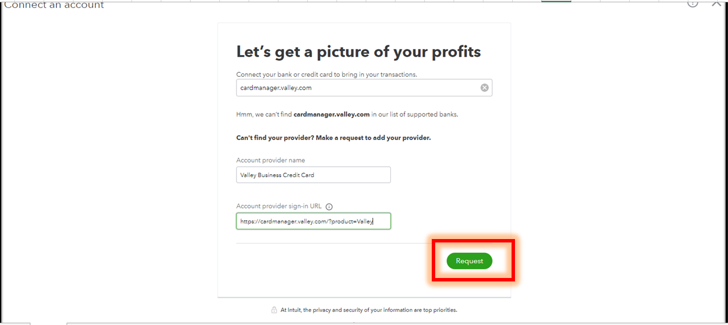Click the bold cardmanager.valley.com text in the message
Screen dimensions: 728x325
tap(331, 115)
